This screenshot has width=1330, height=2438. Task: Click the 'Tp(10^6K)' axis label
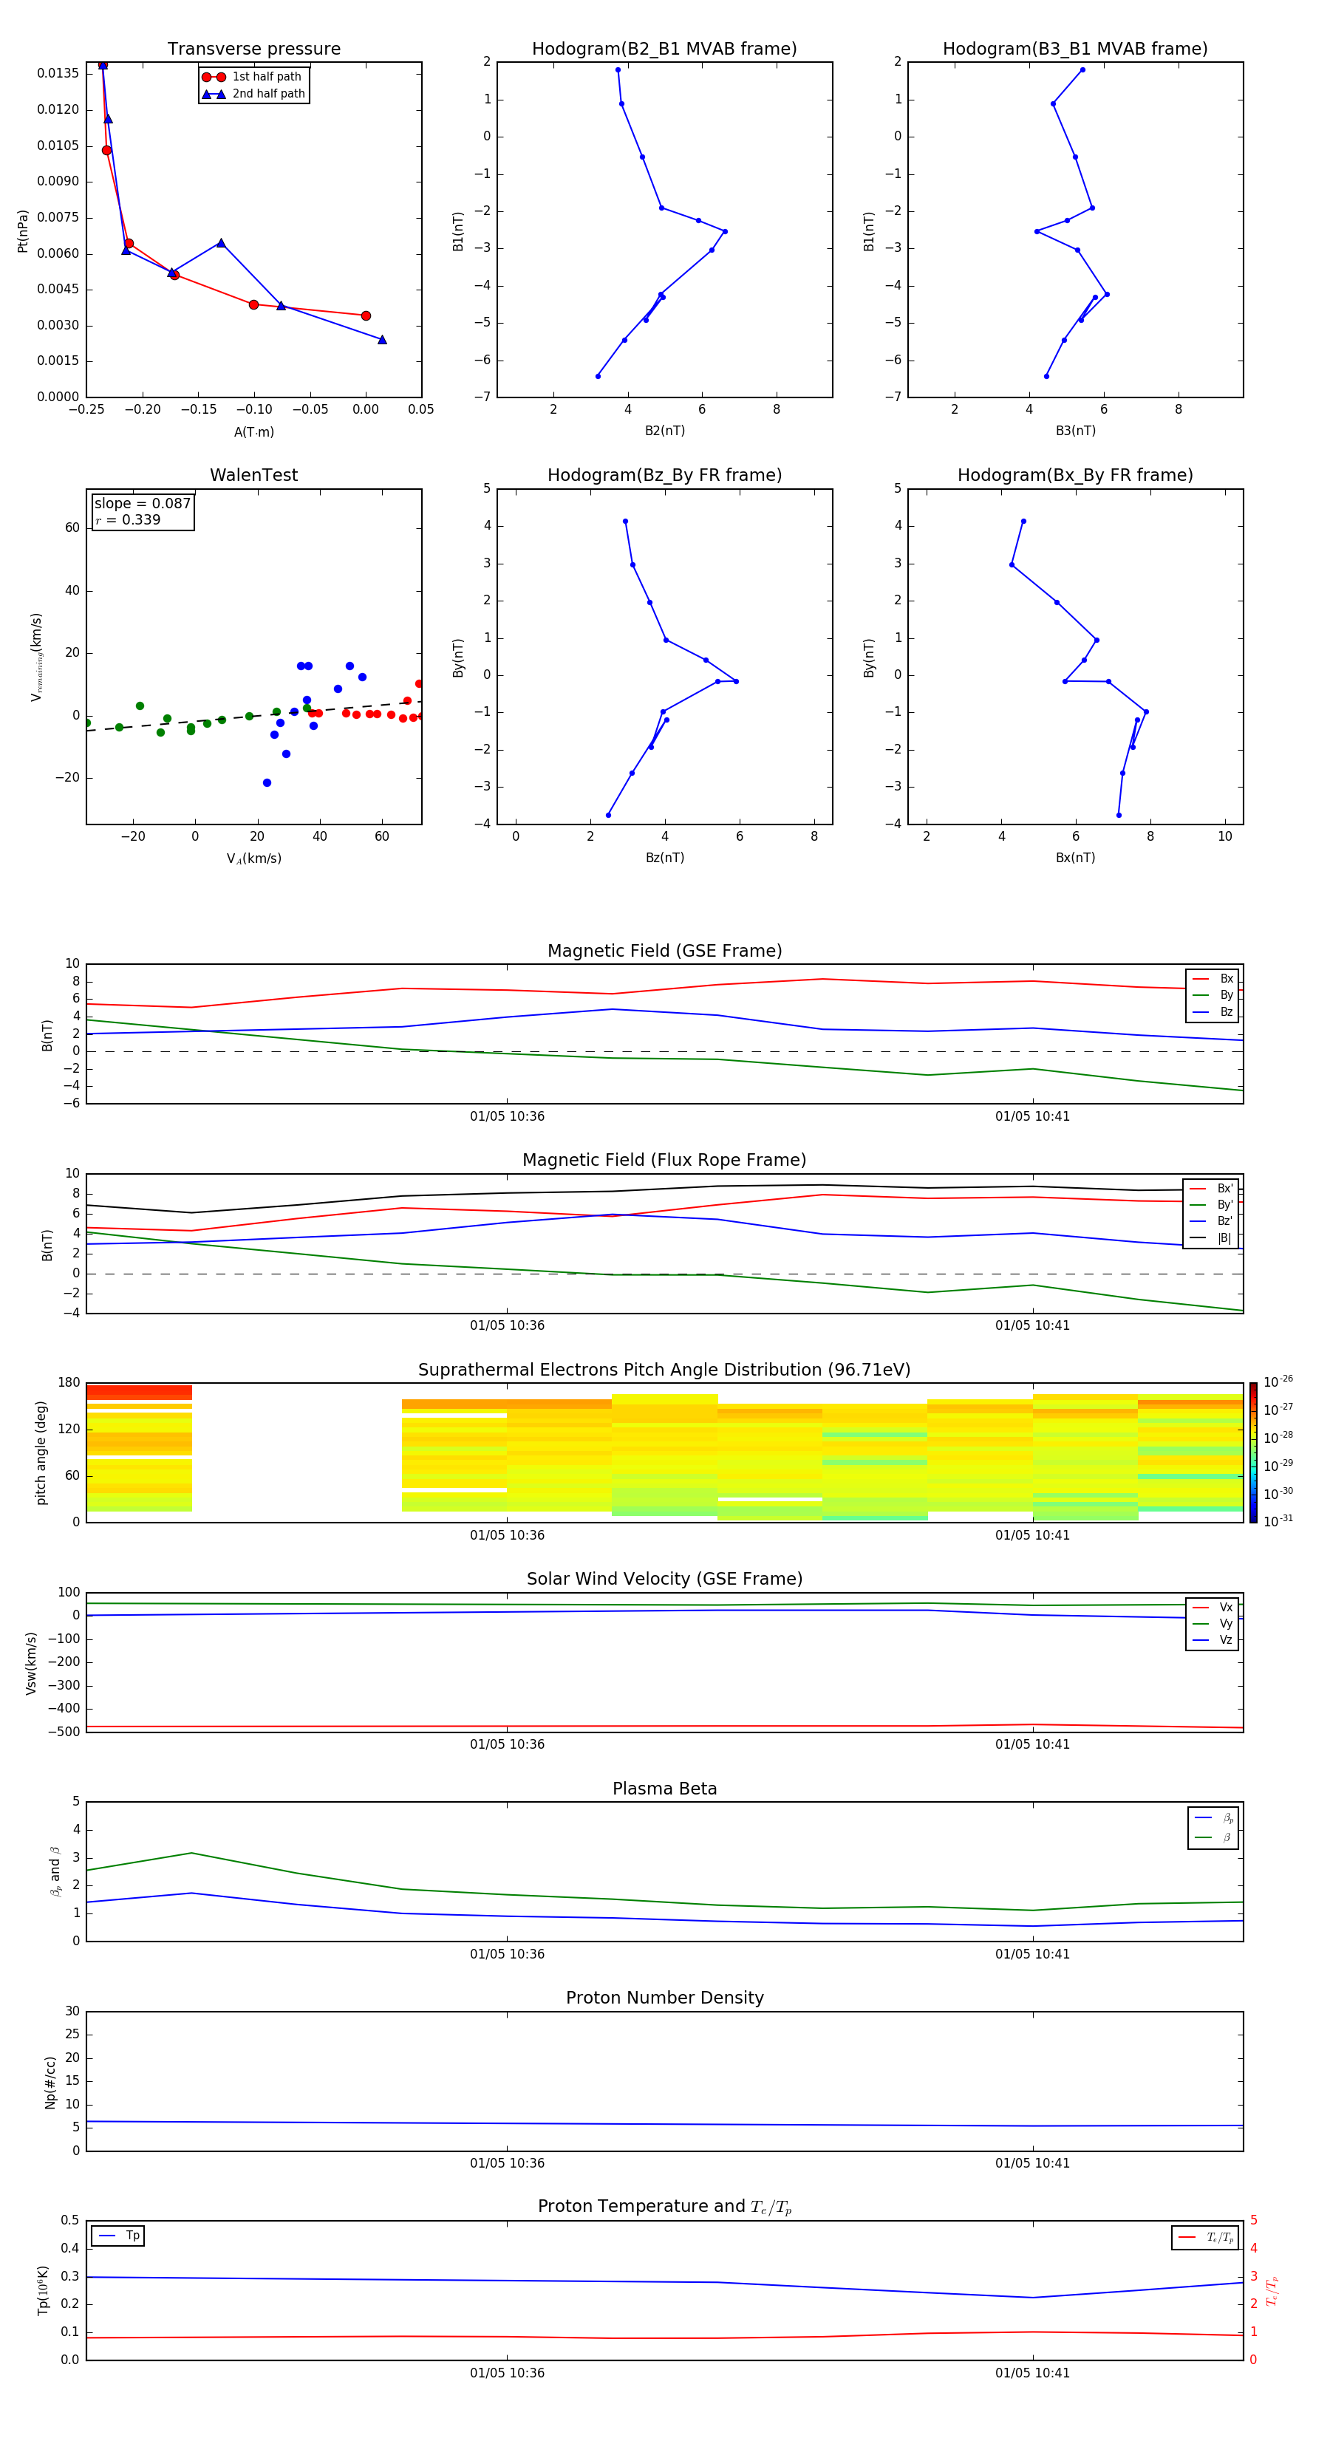click(x=43, y=2290)
